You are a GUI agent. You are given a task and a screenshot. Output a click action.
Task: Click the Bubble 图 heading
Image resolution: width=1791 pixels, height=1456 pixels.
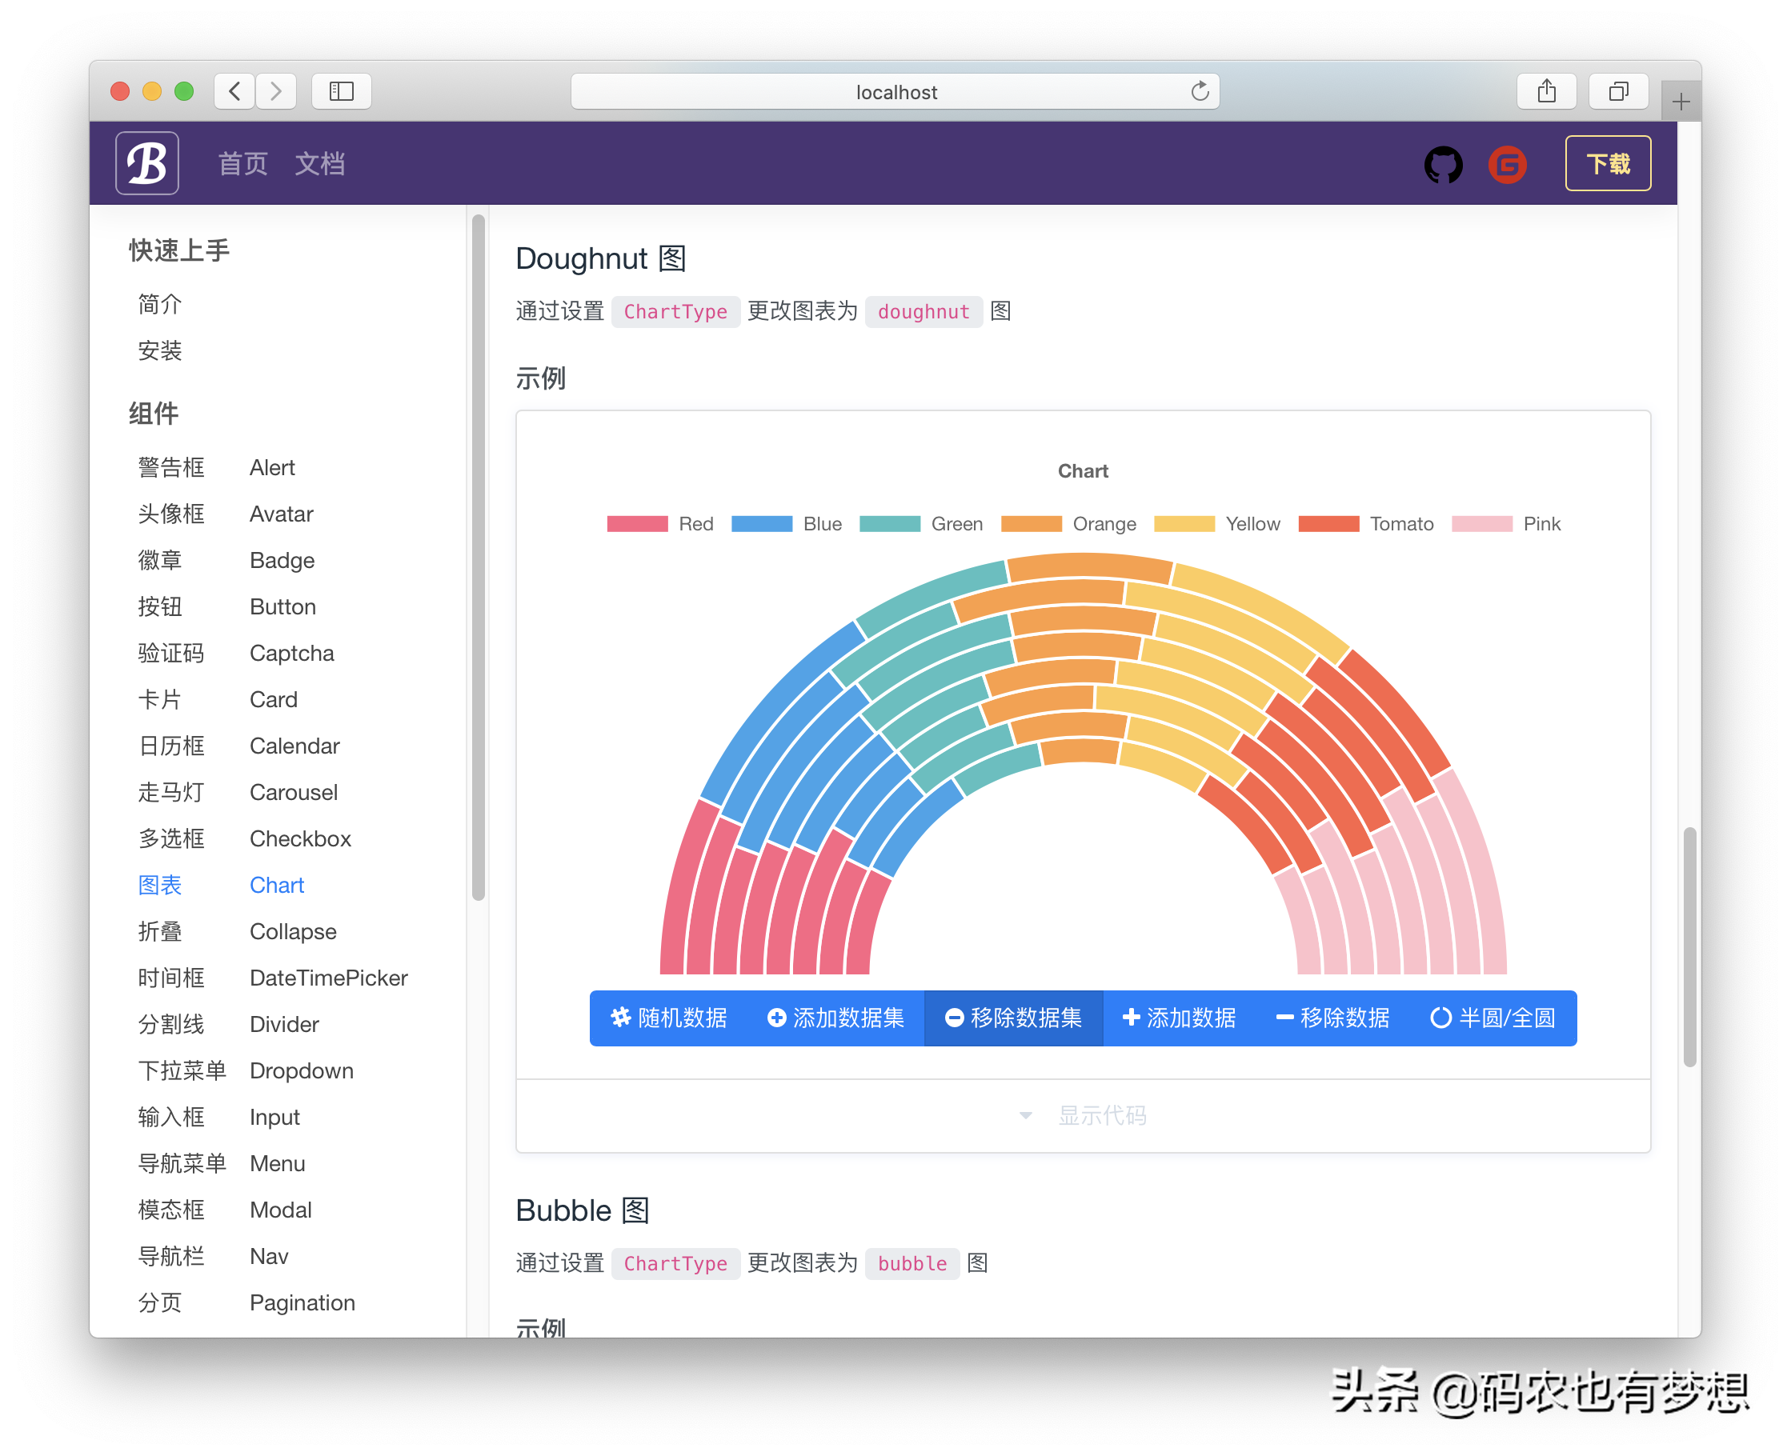point(582,1210)
